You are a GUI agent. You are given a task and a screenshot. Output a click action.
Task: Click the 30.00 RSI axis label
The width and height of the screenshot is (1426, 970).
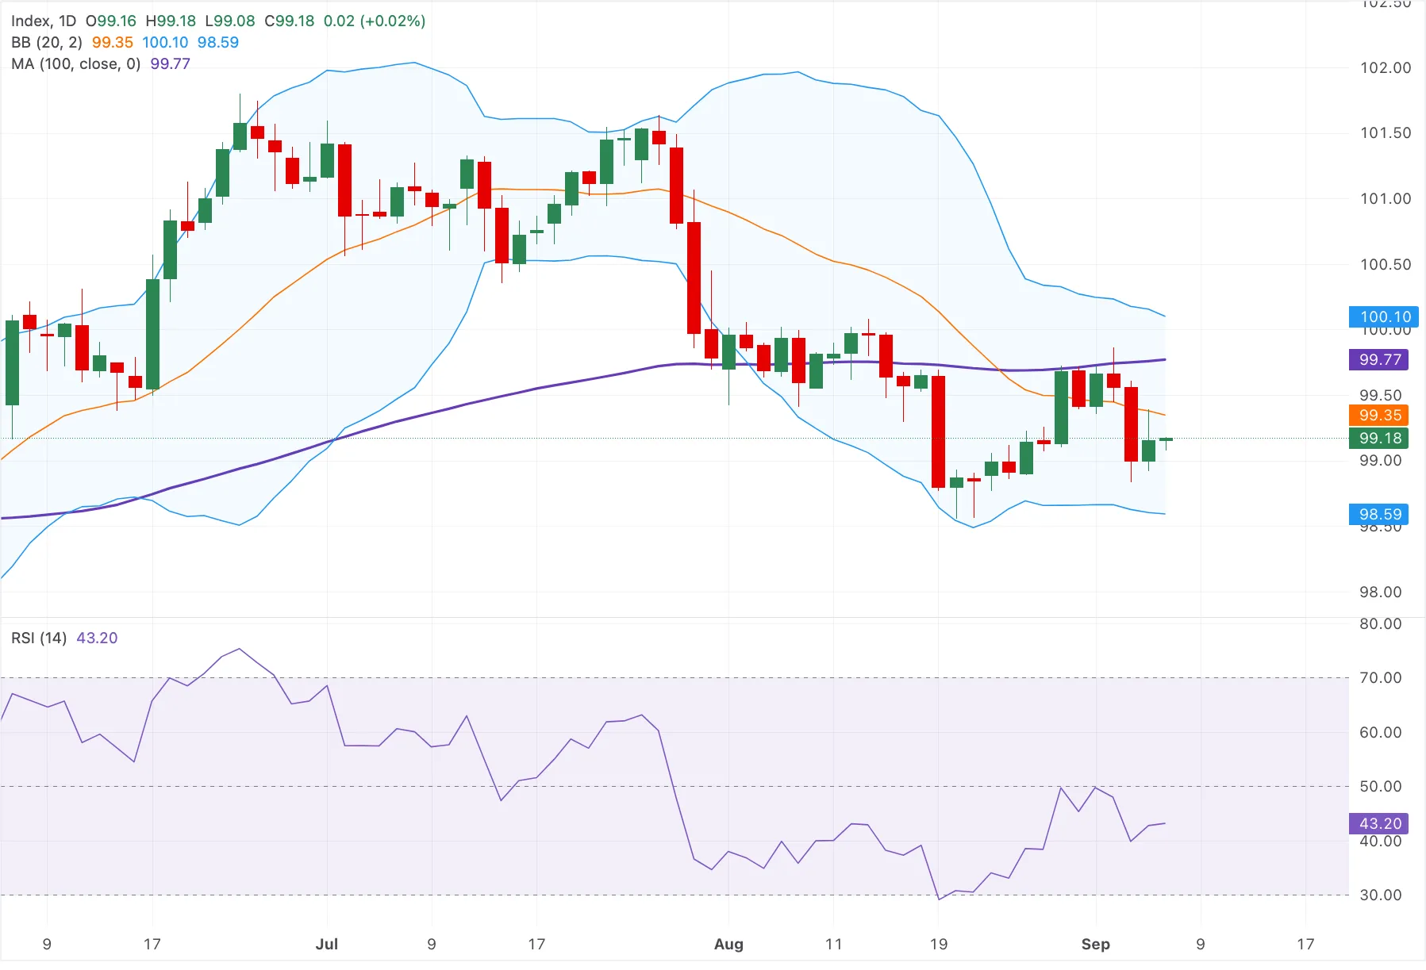1381,895
